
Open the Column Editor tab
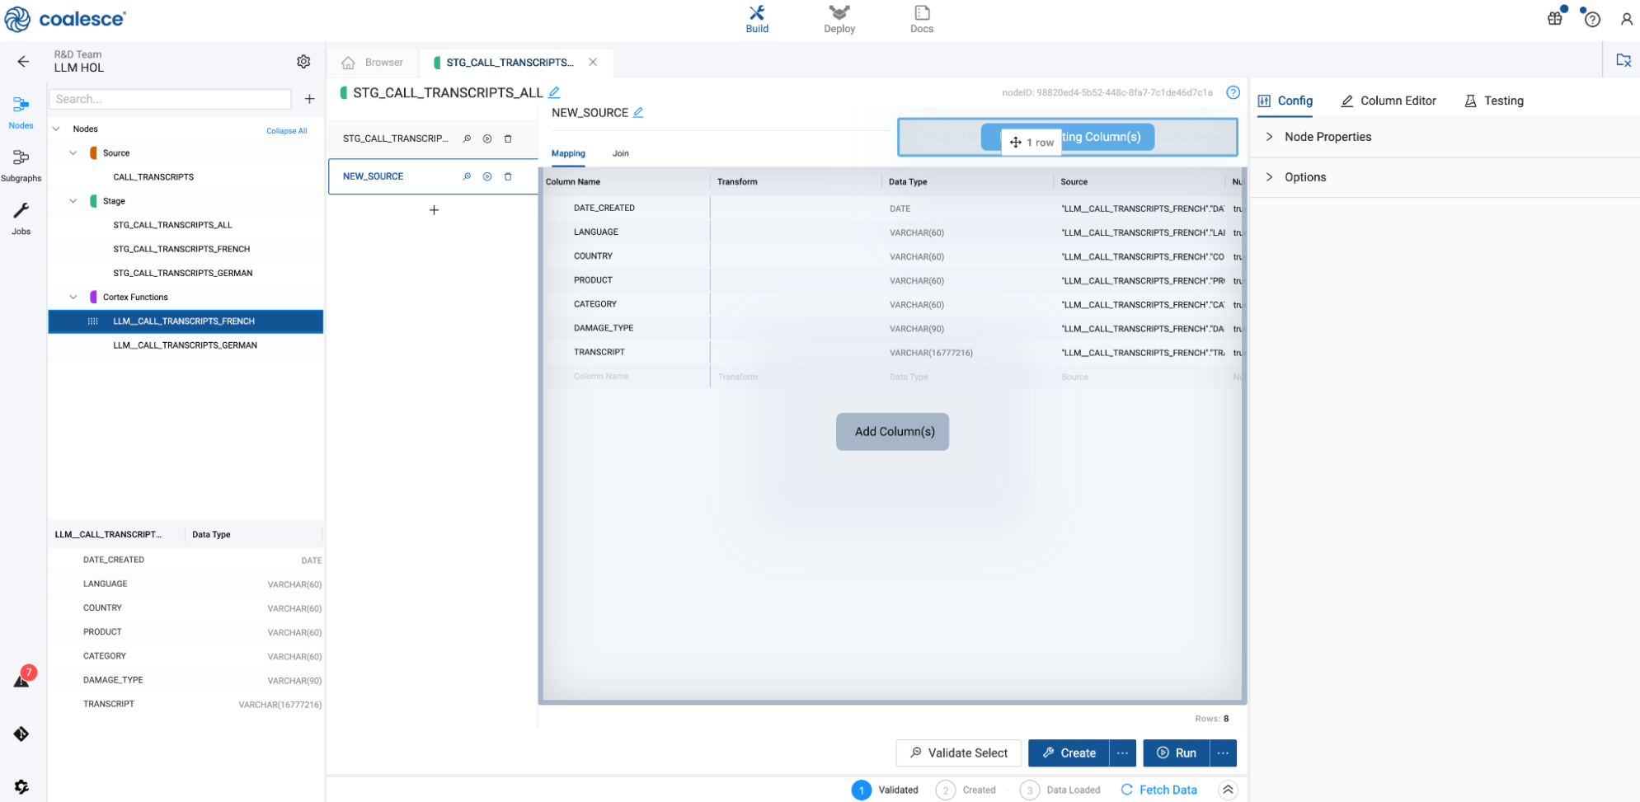click(1389, 101)
